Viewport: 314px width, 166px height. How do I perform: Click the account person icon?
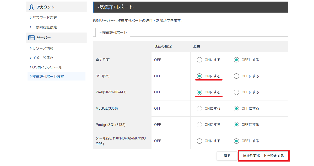[x=31, y=7]
